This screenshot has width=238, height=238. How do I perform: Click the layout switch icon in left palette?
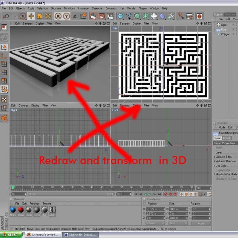(x=4, y=27)
